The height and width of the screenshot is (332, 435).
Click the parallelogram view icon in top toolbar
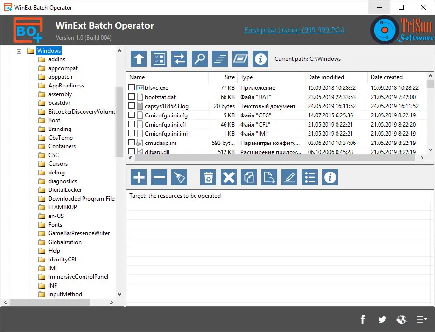point(240,58)
